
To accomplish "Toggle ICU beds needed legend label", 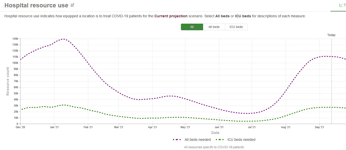I will [241, 140].
